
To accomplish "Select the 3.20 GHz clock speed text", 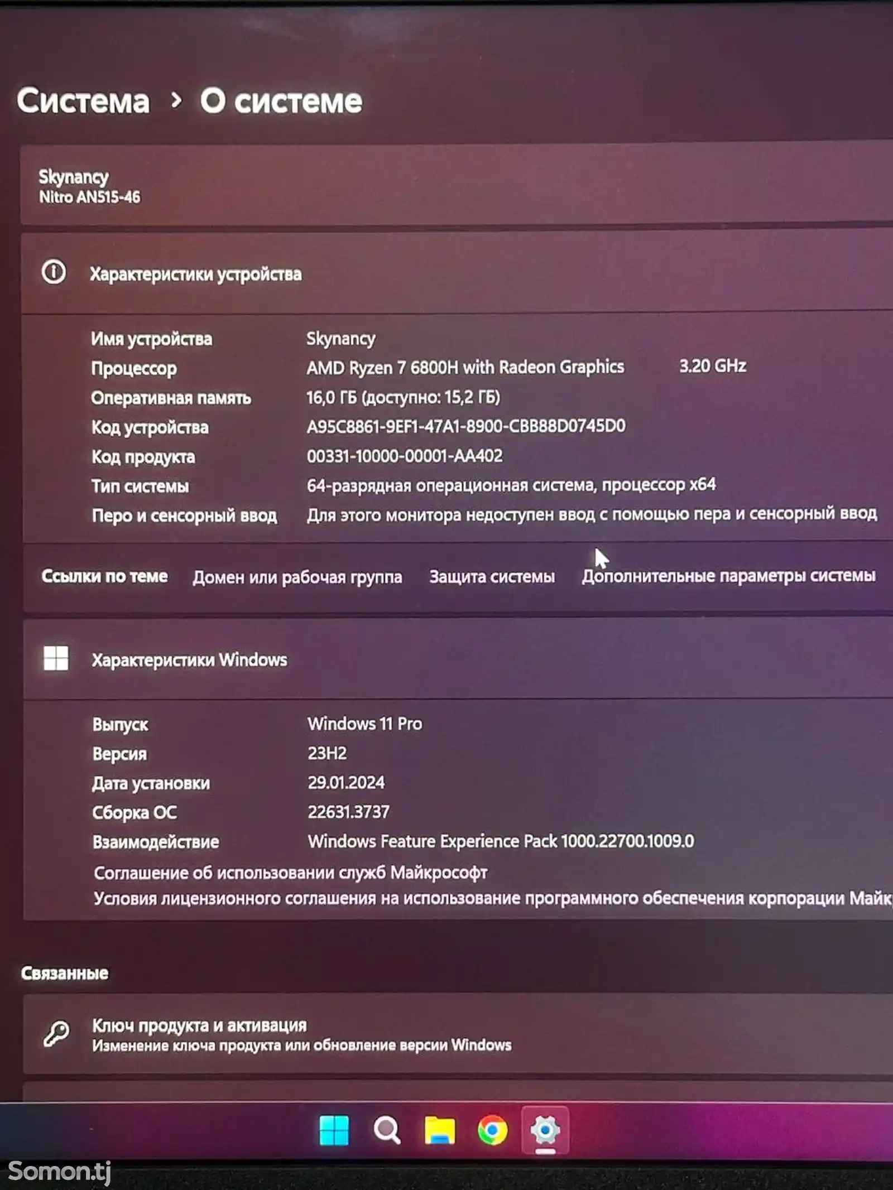I will pos(713,366).
